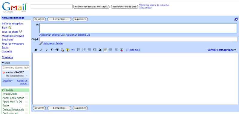
Task: Click the top Enregistrer button
Action: pyautogui.click(x=59, y=19)
